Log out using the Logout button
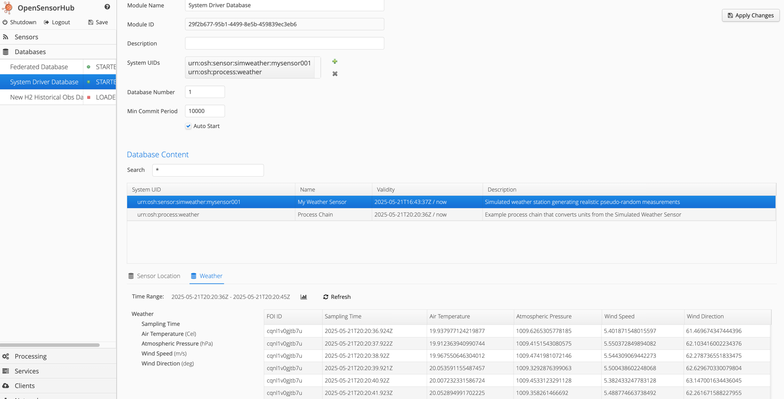784x399 pixels. [x=57, y=22]
